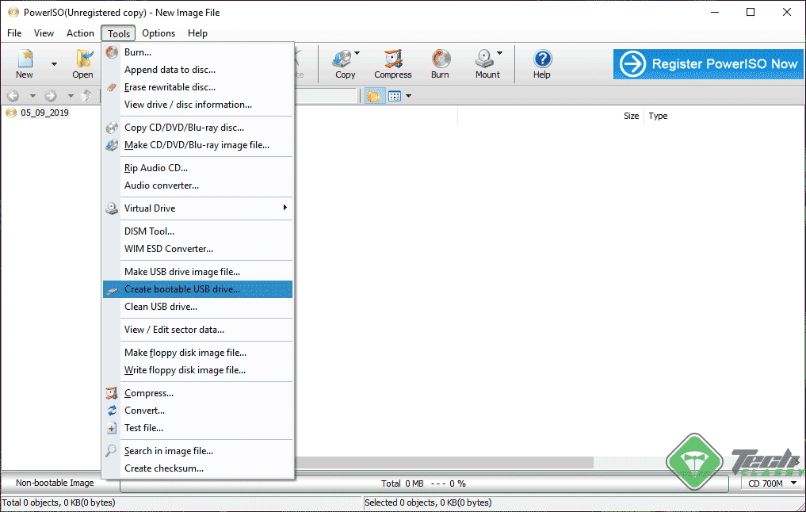Create a new image with the New icon
806x512 pixels.
click(24, 63)
